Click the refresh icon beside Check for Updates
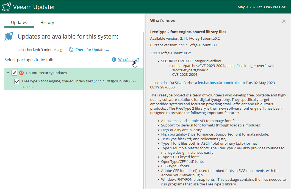This screenshot has height=189, width=291. pyautogui.click(x=71, y=50)
